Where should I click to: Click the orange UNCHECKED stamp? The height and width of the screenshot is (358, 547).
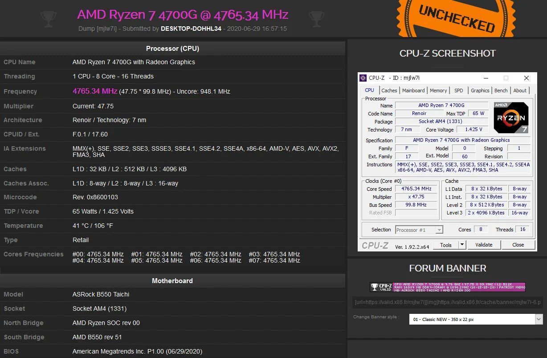click(x=456, y=18)
